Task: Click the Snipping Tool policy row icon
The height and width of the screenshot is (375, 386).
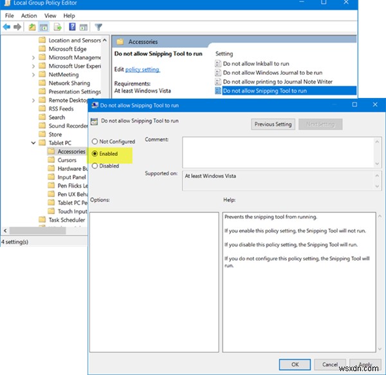Action: coord(218,91)
